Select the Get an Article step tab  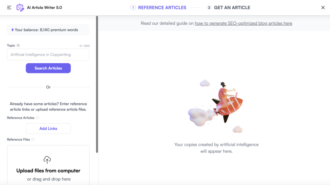pyautogui.click(x=228, y=8)
